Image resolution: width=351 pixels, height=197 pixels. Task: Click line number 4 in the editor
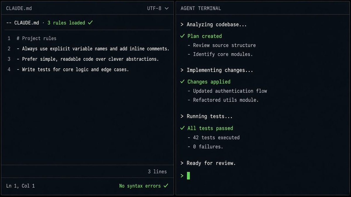[9, 69]
